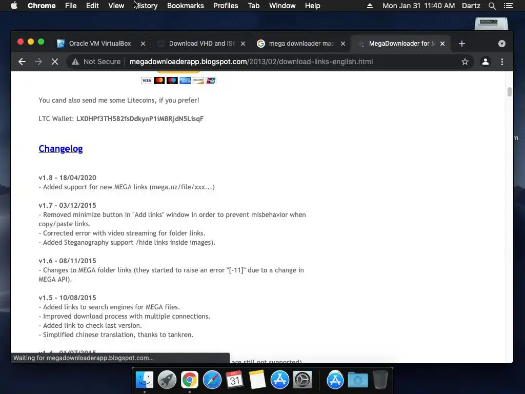The height and width of the screenshot is (394, 525).
Task: Click the Visa card logo
Action: click(x=146, y=81)
